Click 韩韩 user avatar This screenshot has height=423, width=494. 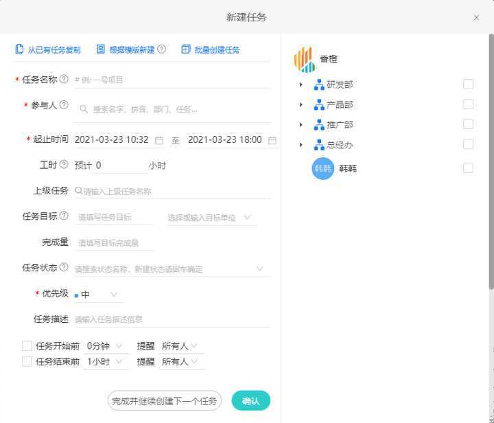(322, 168)
